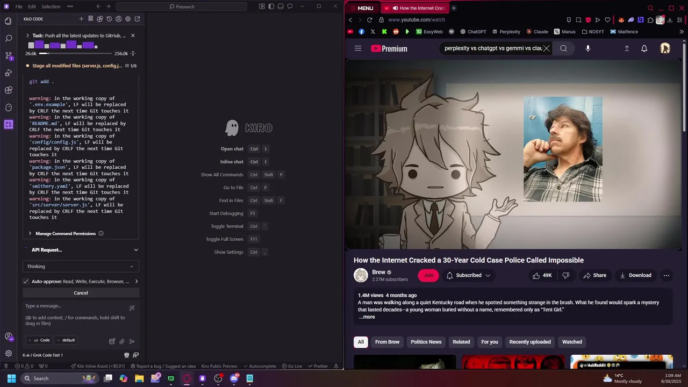Click the YouTube create upload icon
688x387 pixels.
(626, 48)
